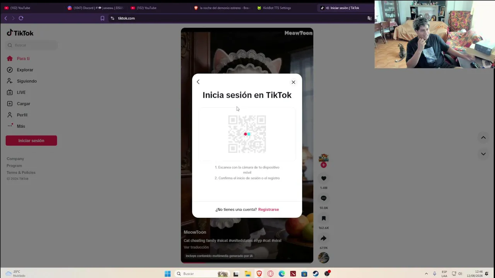Click browser forward arrow
Image resolution: width=495 pixels, height=278 pixels.
13,18
